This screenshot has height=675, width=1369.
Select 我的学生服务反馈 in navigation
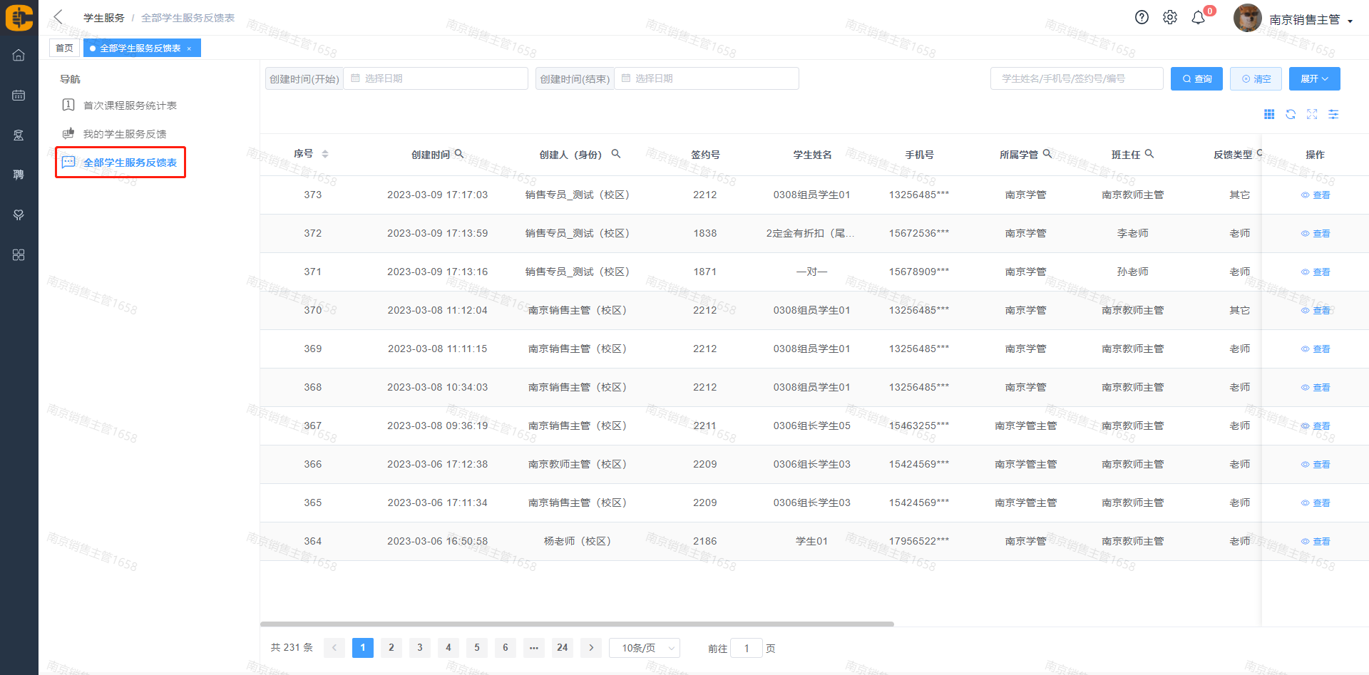125,134
